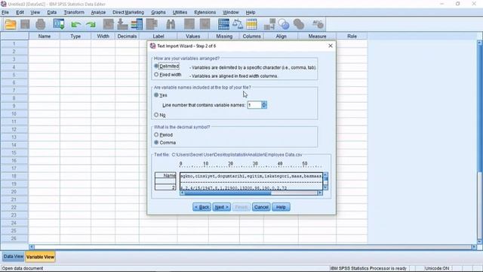Open Help in the wizard dialog

[x=281, y=207]
